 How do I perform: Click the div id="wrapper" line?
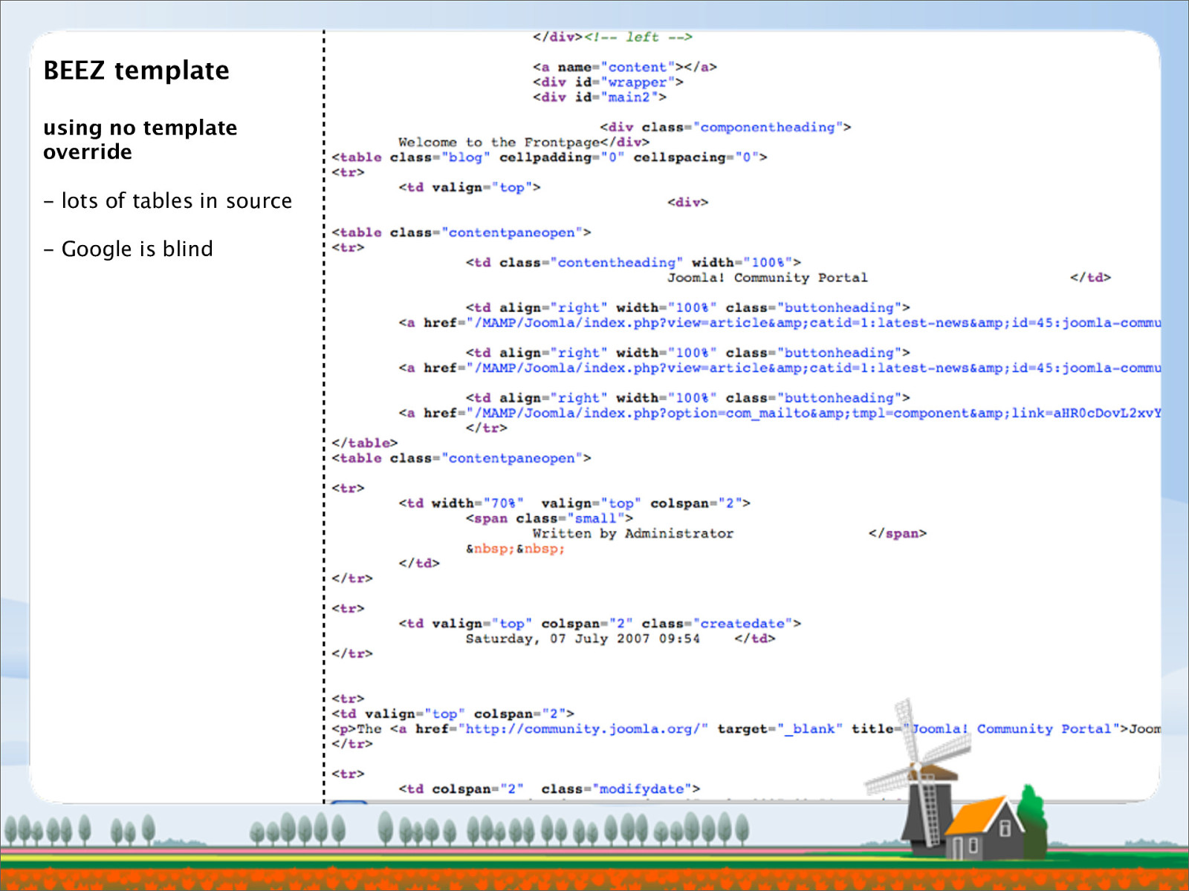pos(608,82)
